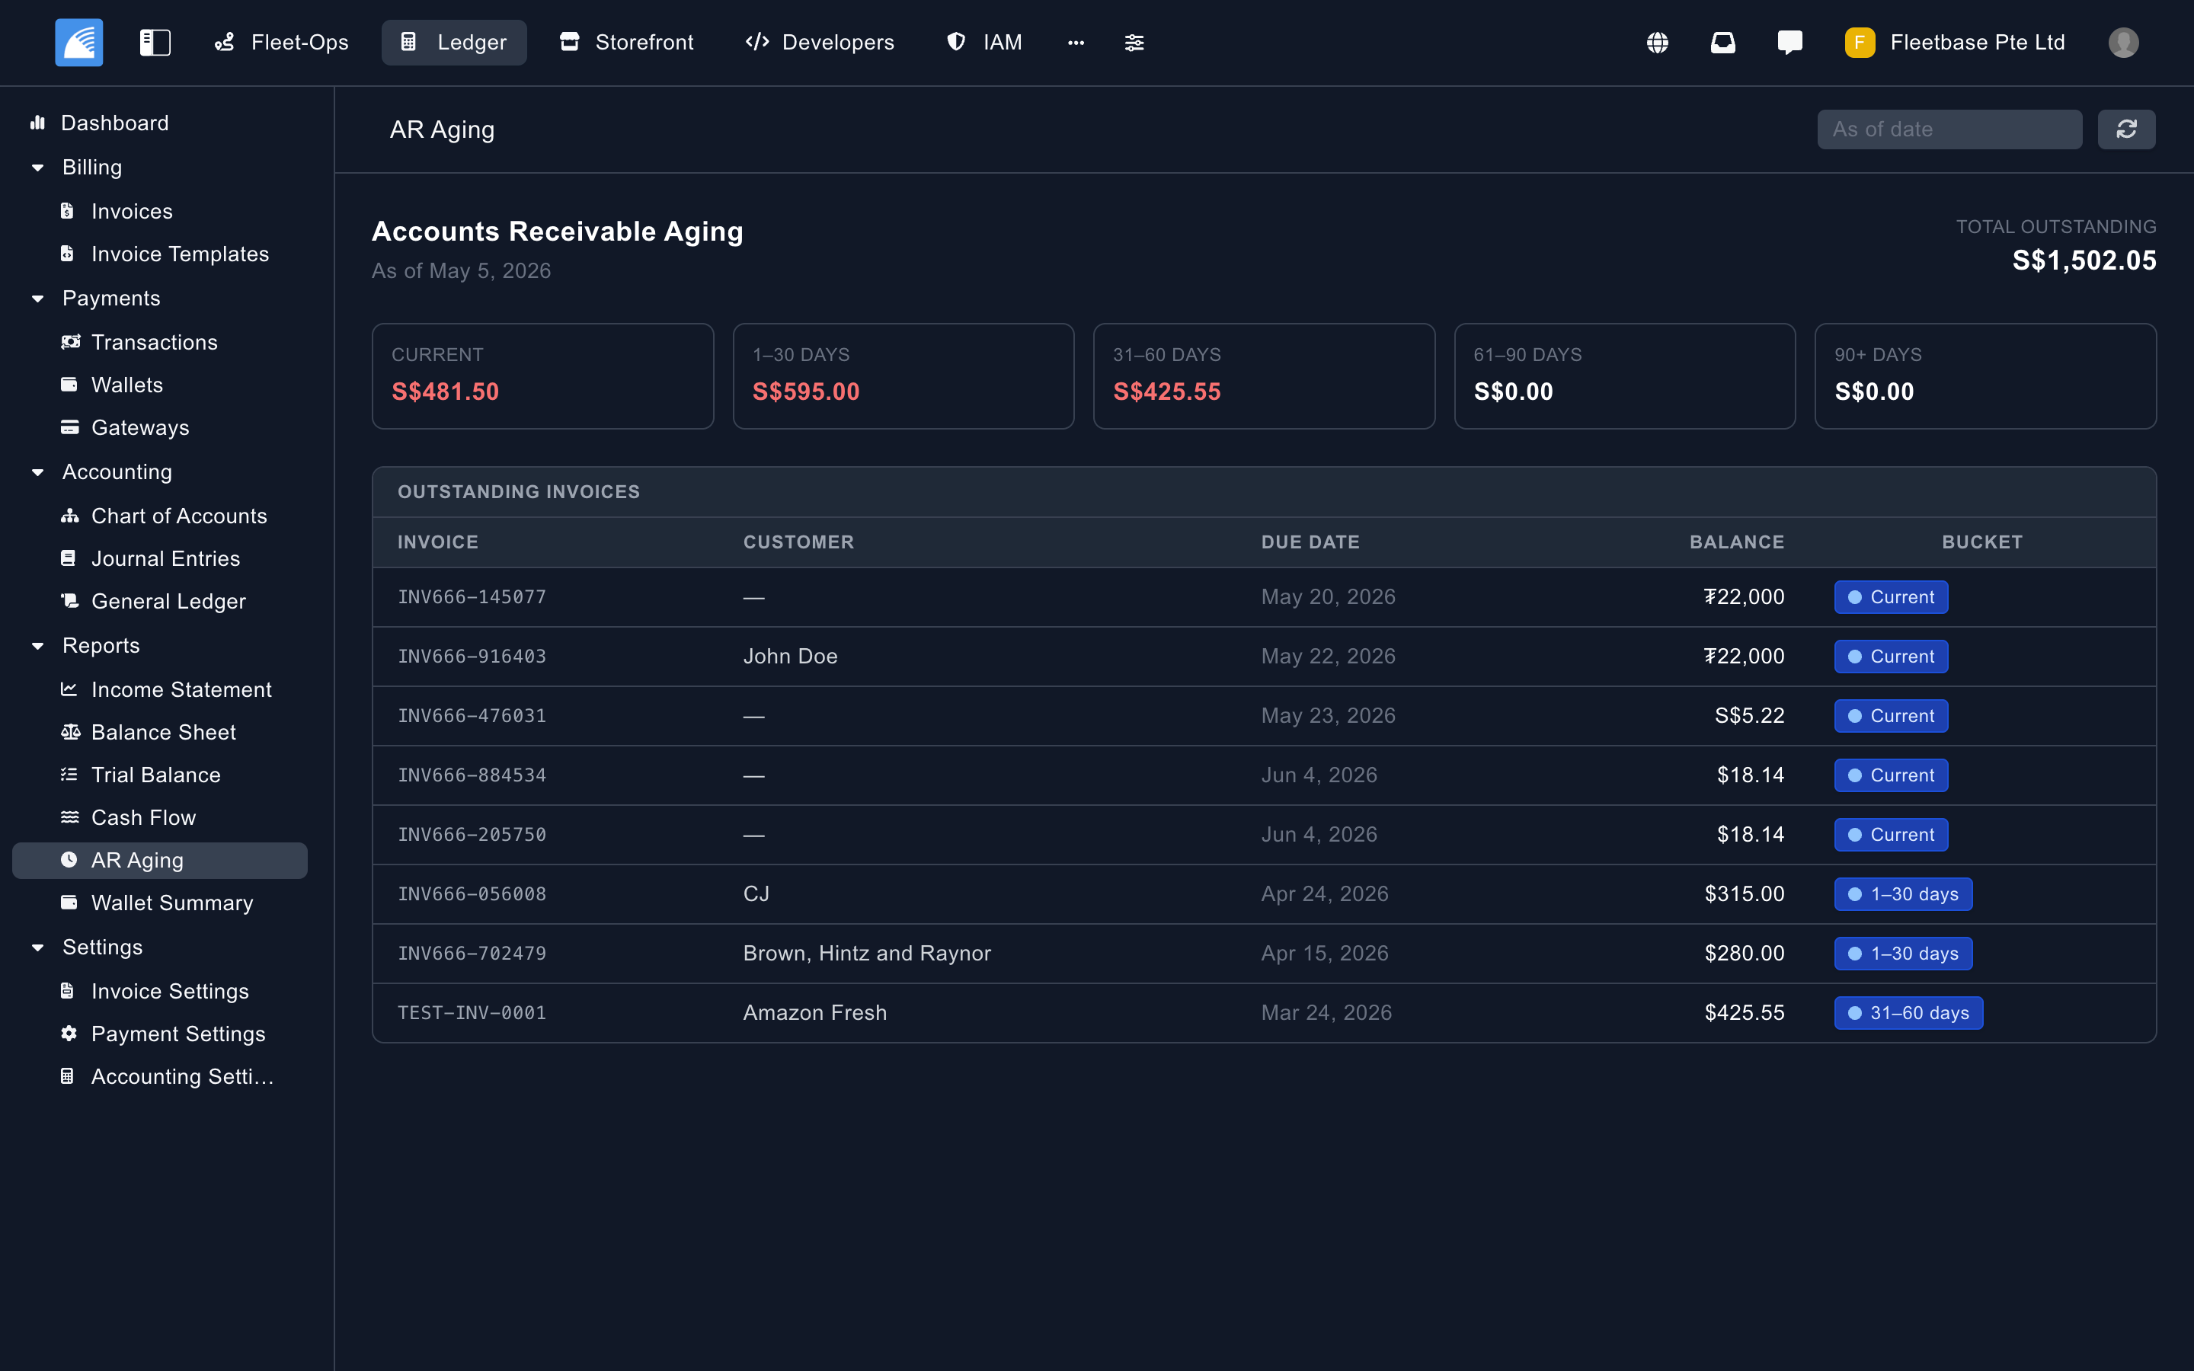Click Current badge for INV666-884534
The width and height of the screenshot is (2194, 1371).
(1892, 775)
